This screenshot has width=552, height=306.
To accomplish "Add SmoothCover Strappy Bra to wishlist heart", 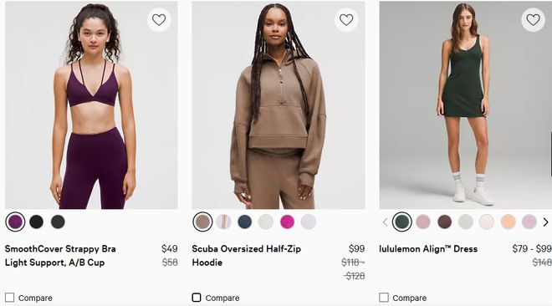I will coord(159,20).
